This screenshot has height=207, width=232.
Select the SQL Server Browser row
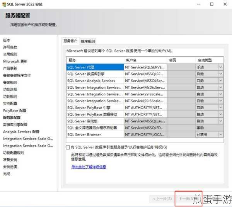[x=95, y=134]
